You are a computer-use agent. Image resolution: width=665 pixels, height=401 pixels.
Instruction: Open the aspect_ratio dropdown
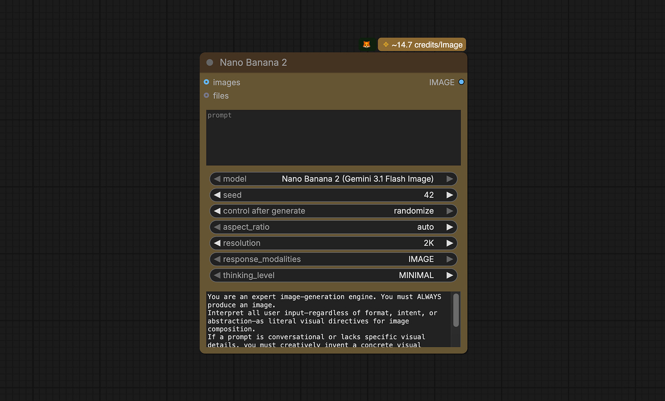[x=333, y=227]
